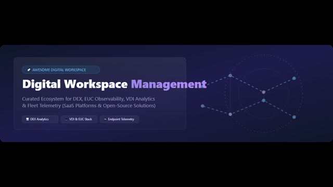333x187 pixels.
Task: Click the Endpoint Telemetry lightning icon
Action: 105,119
